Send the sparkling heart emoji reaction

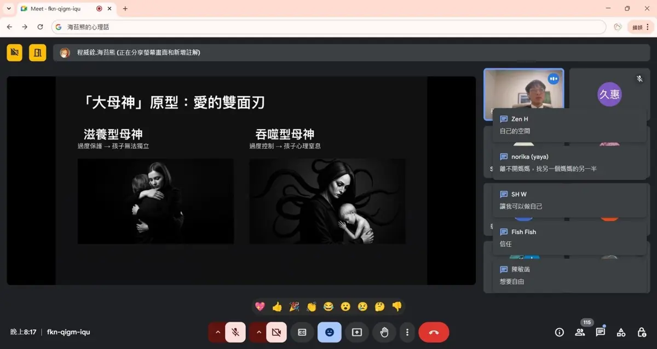tap(260, 307)
